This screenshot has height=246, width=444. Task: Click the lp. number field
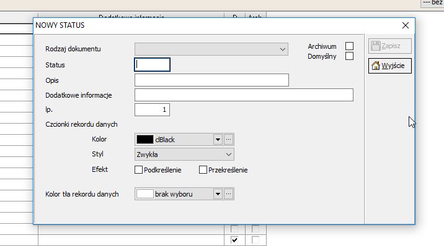pos(152,110)
